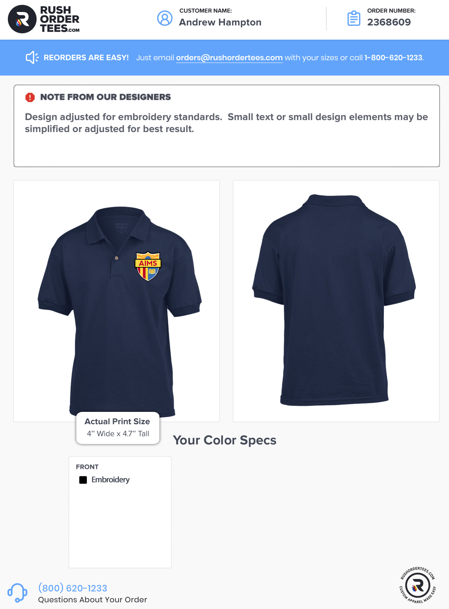Click the headset support icon
Screen dimensions: 449x609
(x=17, y=593)
